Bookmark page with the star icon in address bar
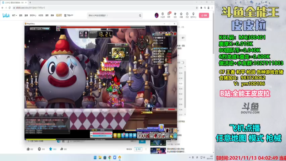The image size is (286, 161). (197, 8)
